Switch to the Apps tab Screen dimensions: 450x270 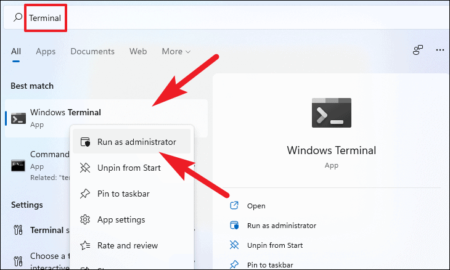(46, 51)
